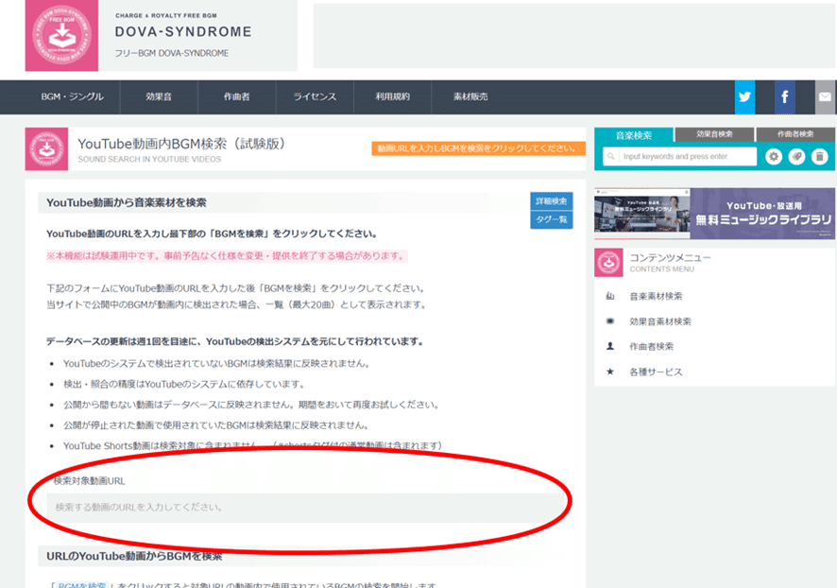Open the ライセンス menu item
The width and height of the screenshot is (837, 588).
pos(315,96)
